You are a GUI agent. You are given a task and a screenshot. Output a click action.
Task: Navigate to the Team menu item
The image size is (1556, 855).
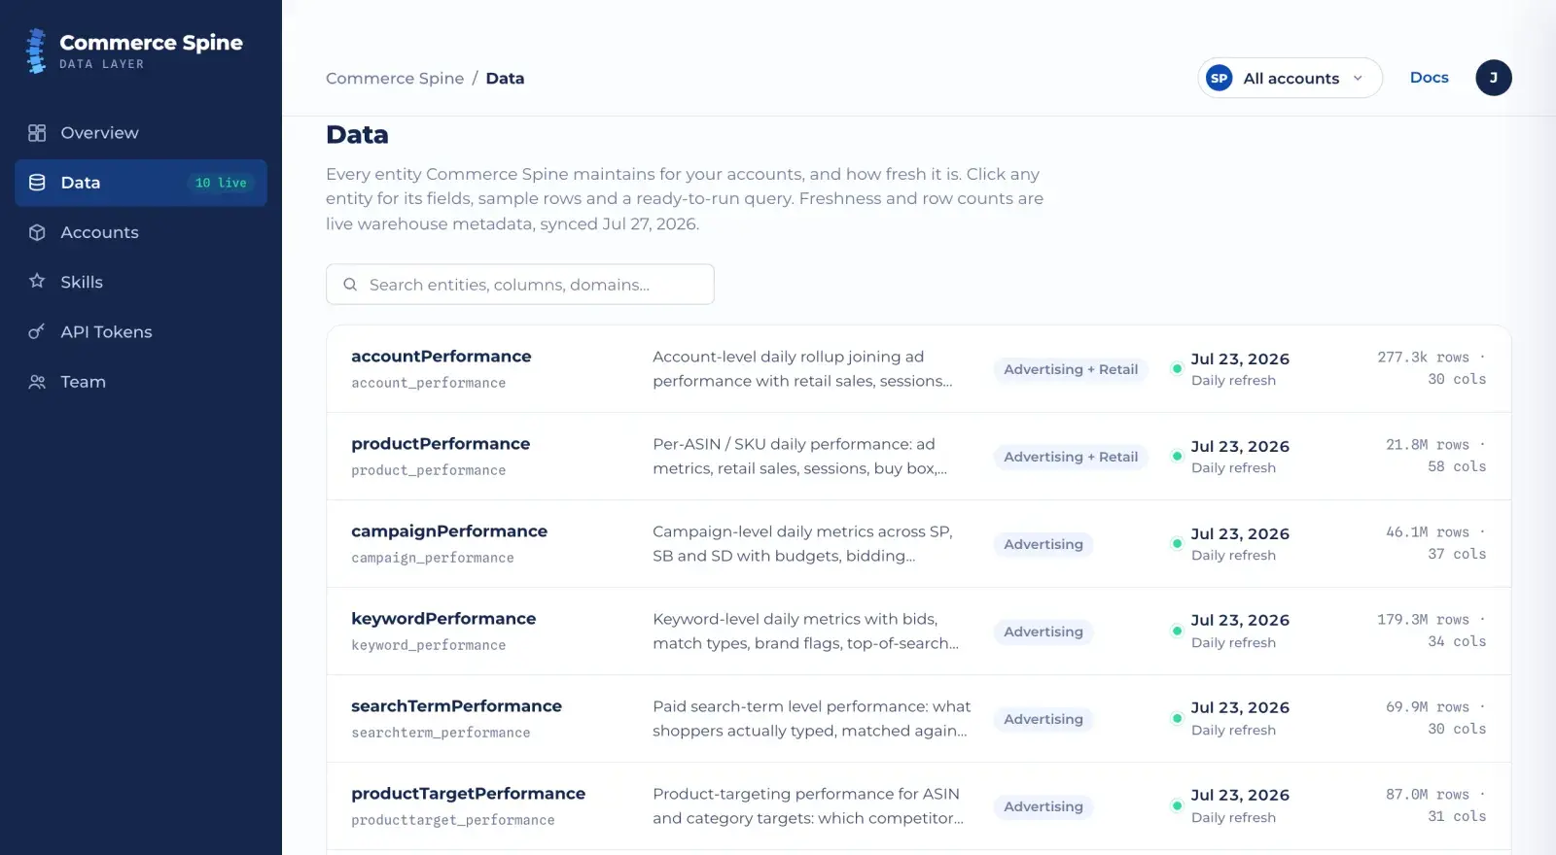click(x=141, y=382)
